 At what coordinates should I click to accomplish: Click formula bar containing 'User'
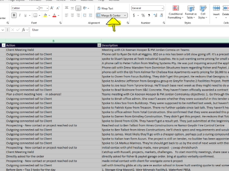coord(130,32)
